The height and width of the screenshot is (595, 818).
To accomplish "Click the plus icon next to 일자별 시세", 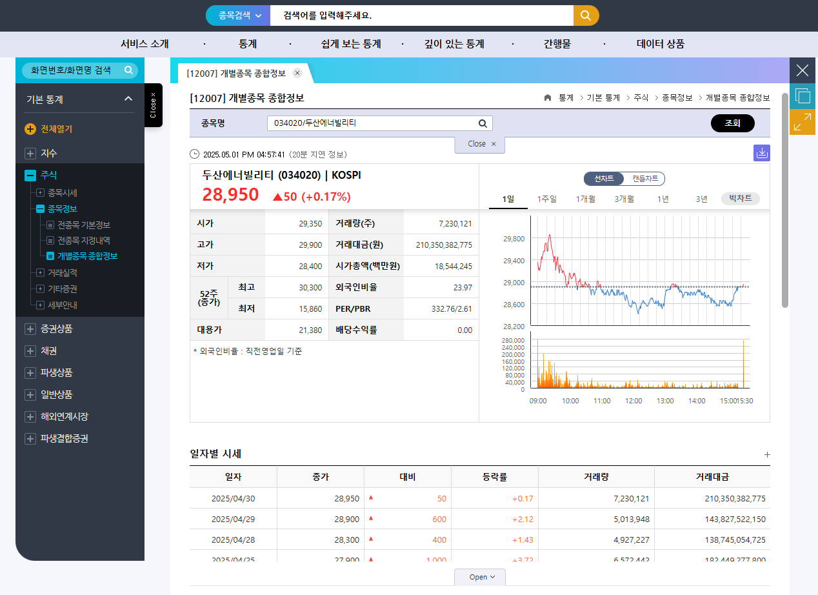I will [x=767, y=454].
